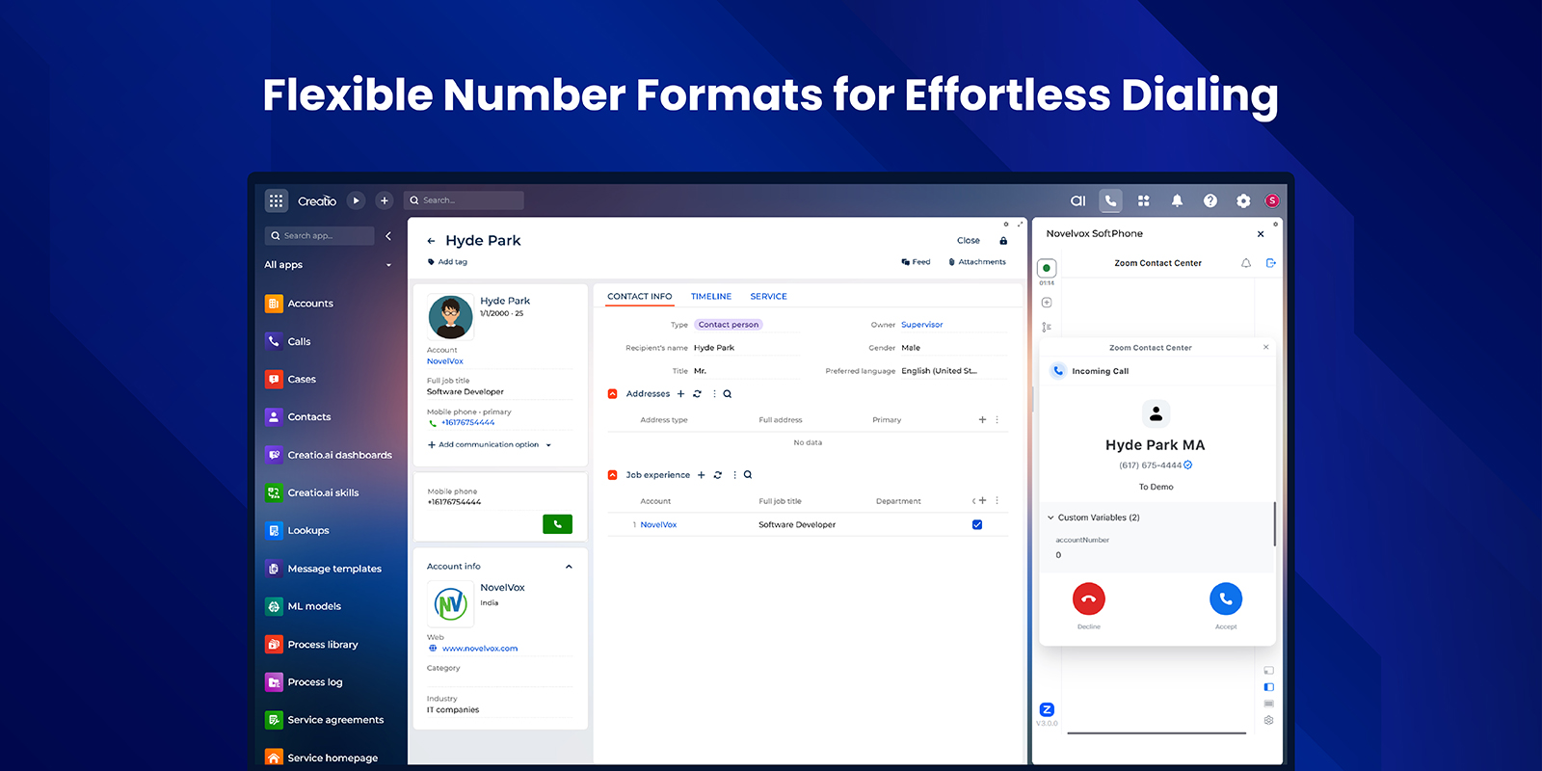Switch to the Timeline tab
Screen dimensions: 1542x771
710,297
